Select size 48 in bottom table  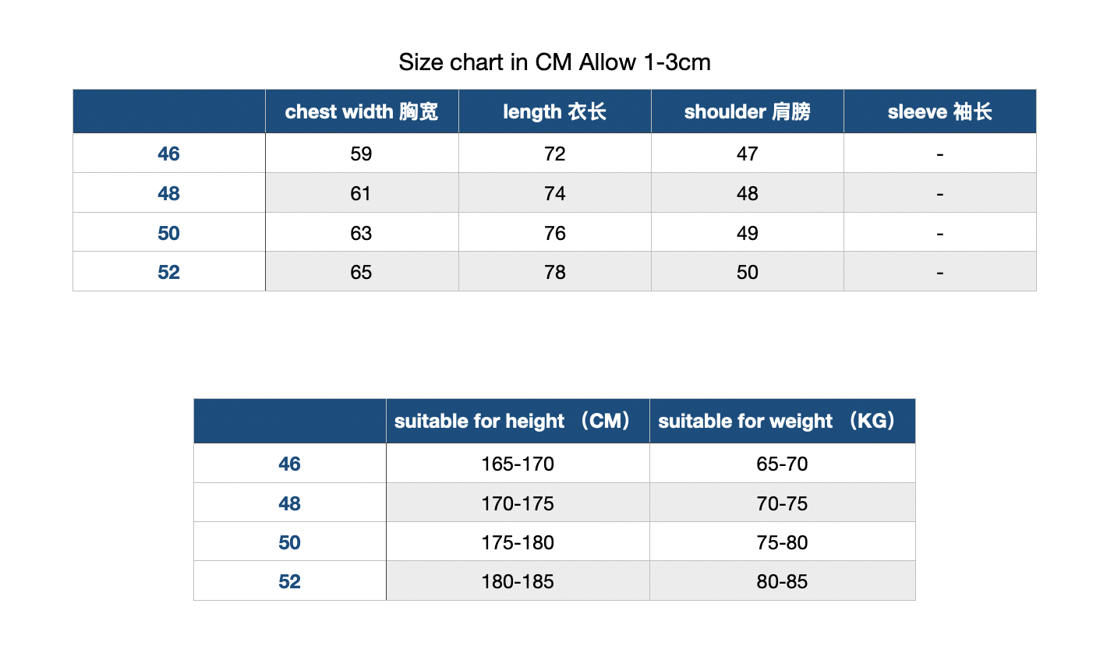coord(289,503)
